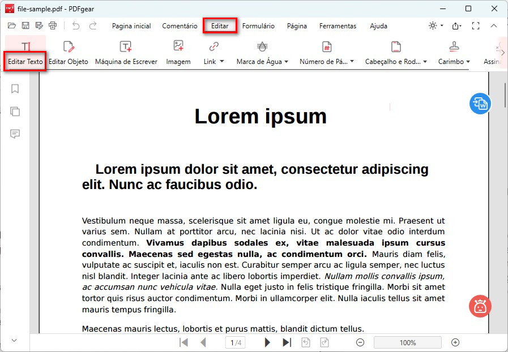Open the bookmarks panel in the sidebar
Viewport: 508px width, 352px height.
pos(15,89)
